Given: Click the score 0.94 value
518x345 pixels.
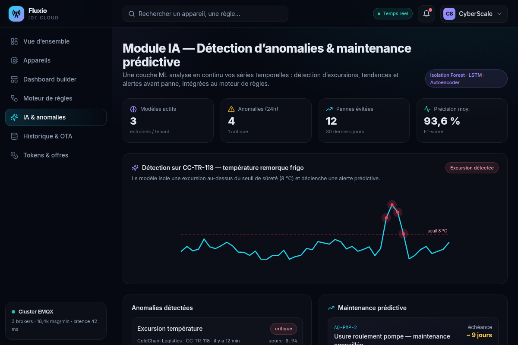Looking at the screenshot, I should coord(283,341).
